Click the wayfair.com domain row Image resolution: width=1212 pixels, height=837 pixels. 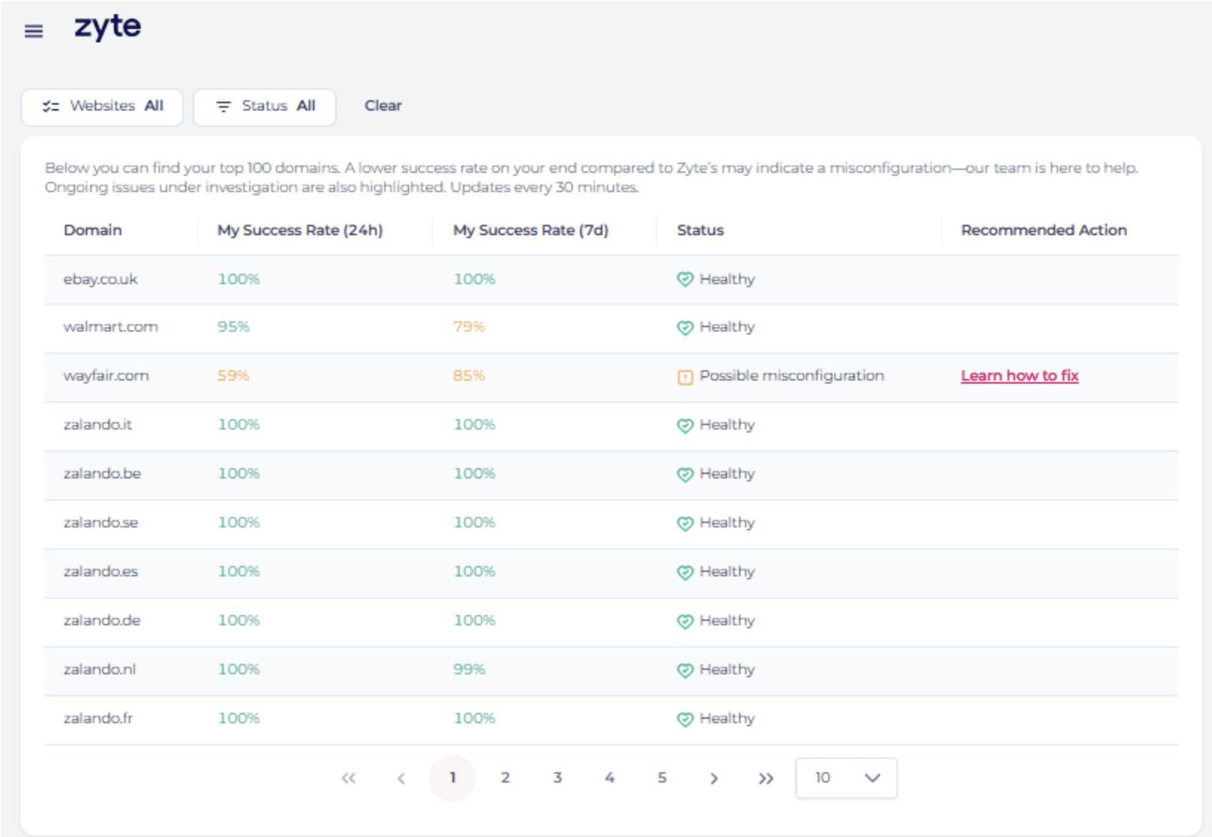[107, 376]
